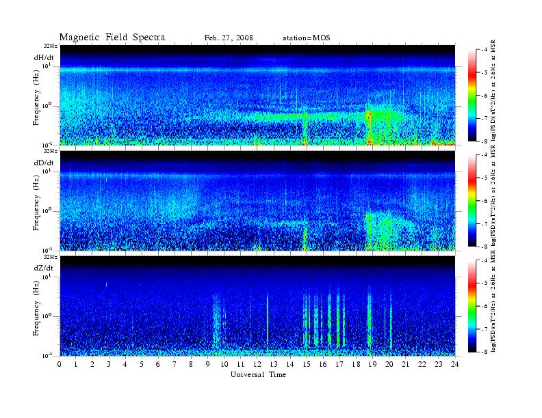Click the "32Hz" tick label above dD/dt
The width and height of the screenshot is (542, 418).
pos(50,151)
